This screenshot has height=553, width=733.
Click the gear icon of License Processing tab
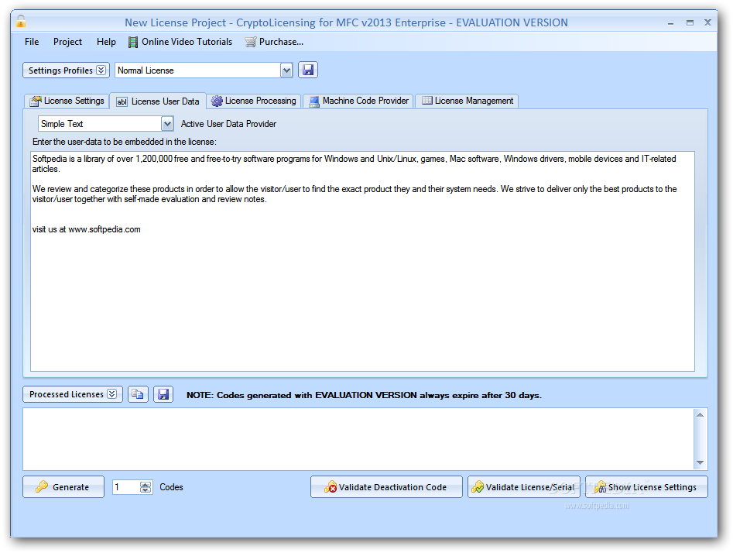point(217,101)
